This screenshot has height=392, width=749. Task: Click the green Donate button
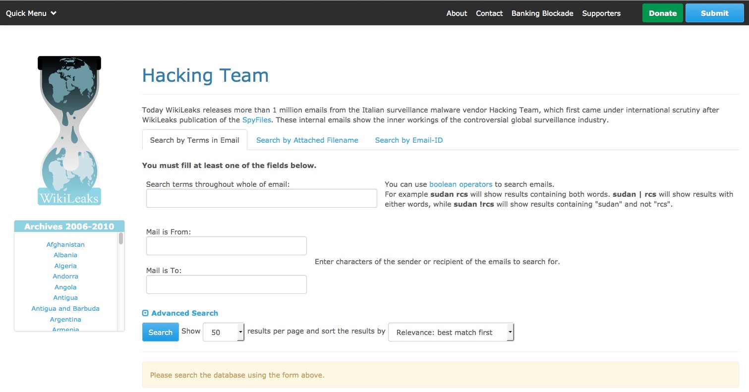(x=662, y=13)
